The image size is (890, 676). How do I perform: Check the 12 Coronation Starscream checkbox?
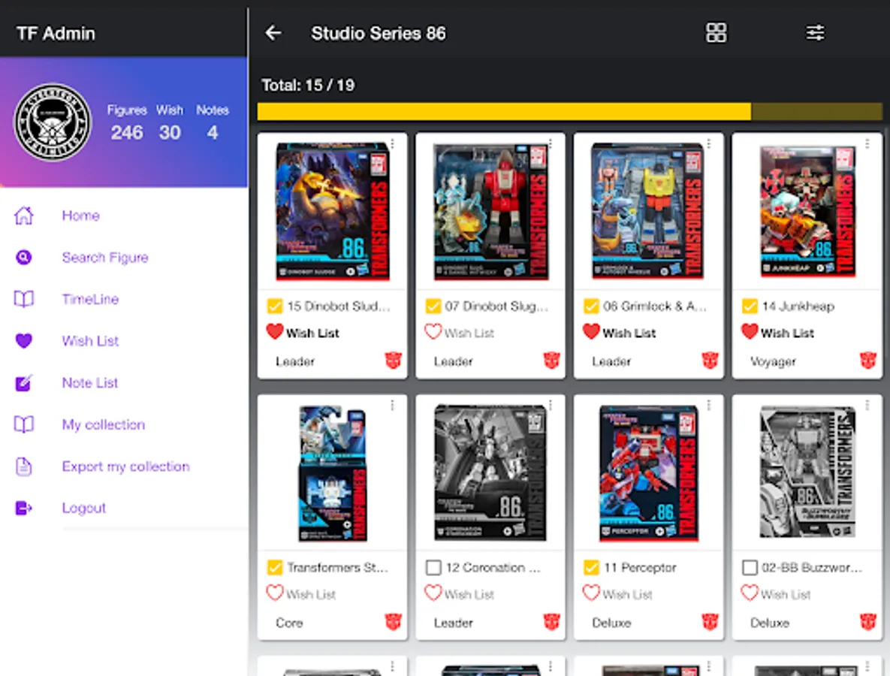433,568
